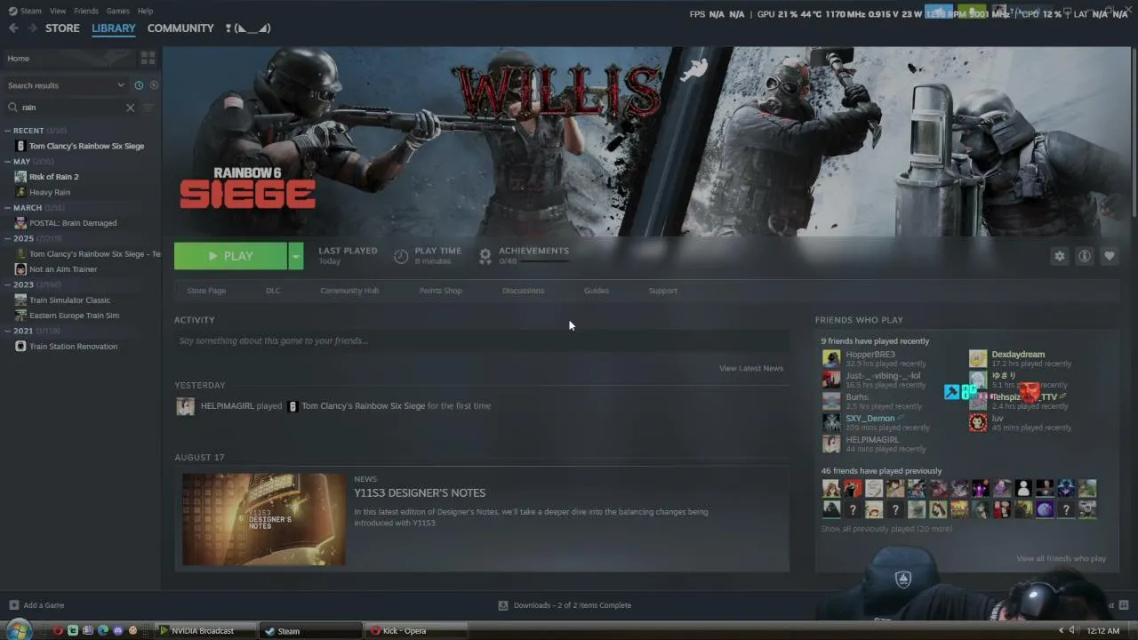Open Tom Clancy's Rainbow Six Siege icon in list
The image size is (1138, 640).
pos(20,146)
